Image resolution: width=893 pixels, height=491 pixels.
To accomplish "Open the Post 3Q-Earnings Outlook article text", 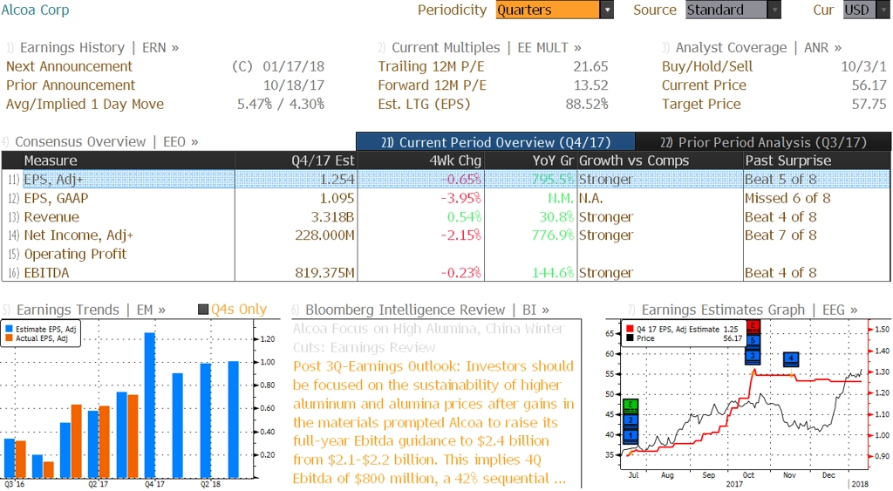I will pos(433,422).
